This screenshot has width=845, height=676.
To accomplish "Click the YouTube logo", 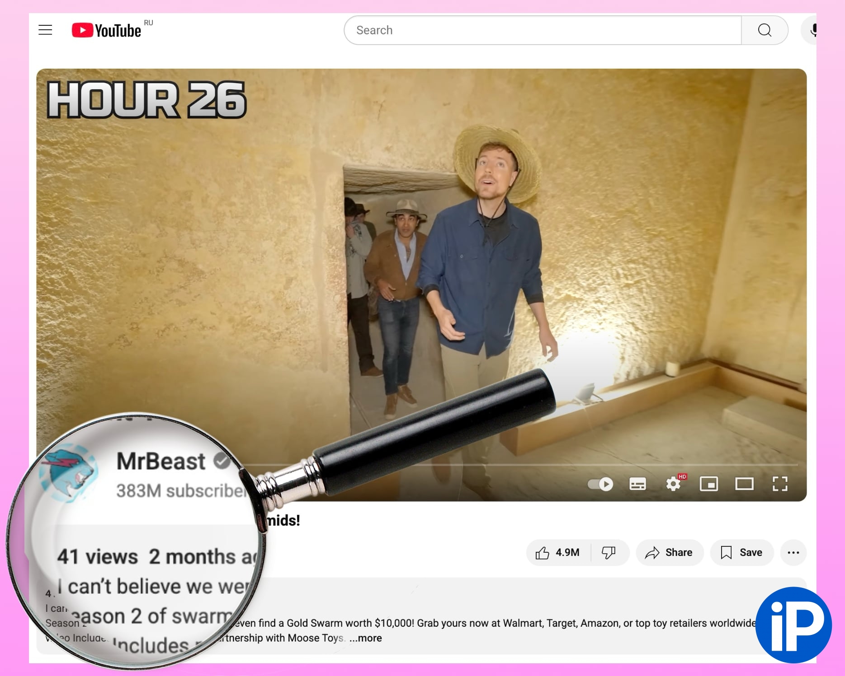I will coord(107,30).
